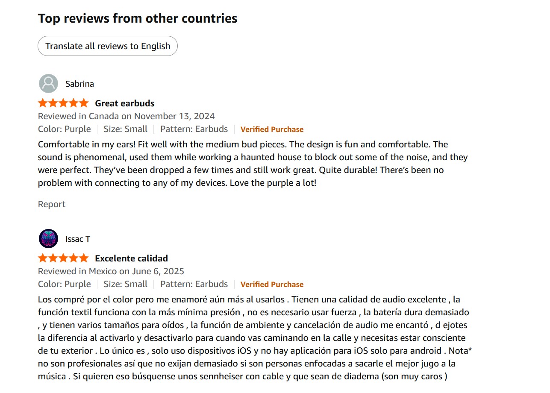Click Verified Purchase on Sabrina's review
The height and width of the screenshot is (393, 550).
272,129
